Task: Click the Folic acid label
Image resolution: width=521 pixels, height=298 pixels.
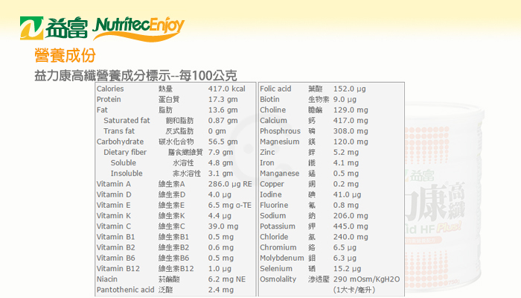Action: pos(275,89)
